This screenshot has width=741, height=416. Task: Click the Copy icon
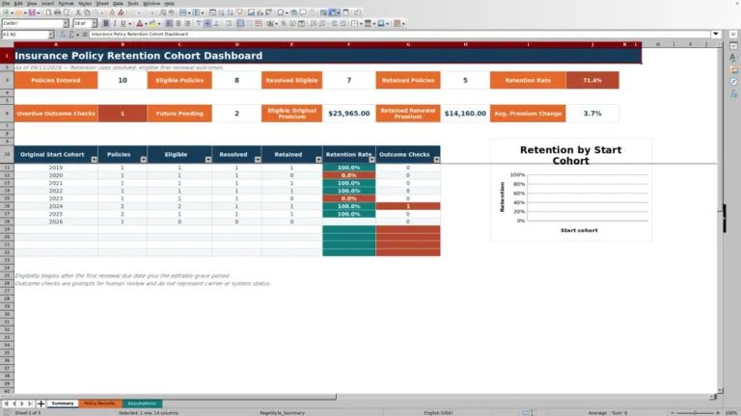(87, 13)
